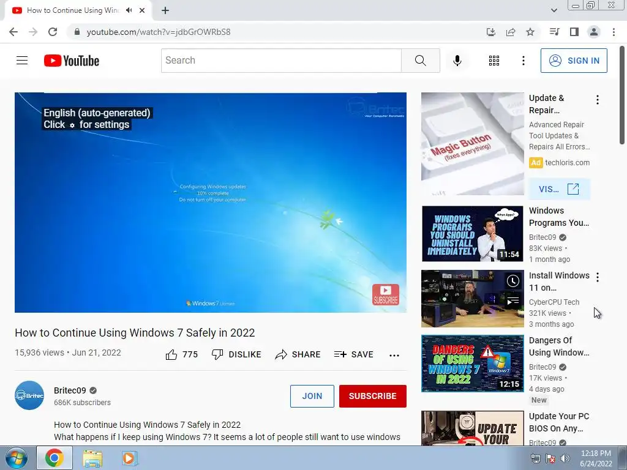Image resolution: width=627 pixels, height=470 pixels.
Task: Click the JOIN button
Action: [312, 396]
